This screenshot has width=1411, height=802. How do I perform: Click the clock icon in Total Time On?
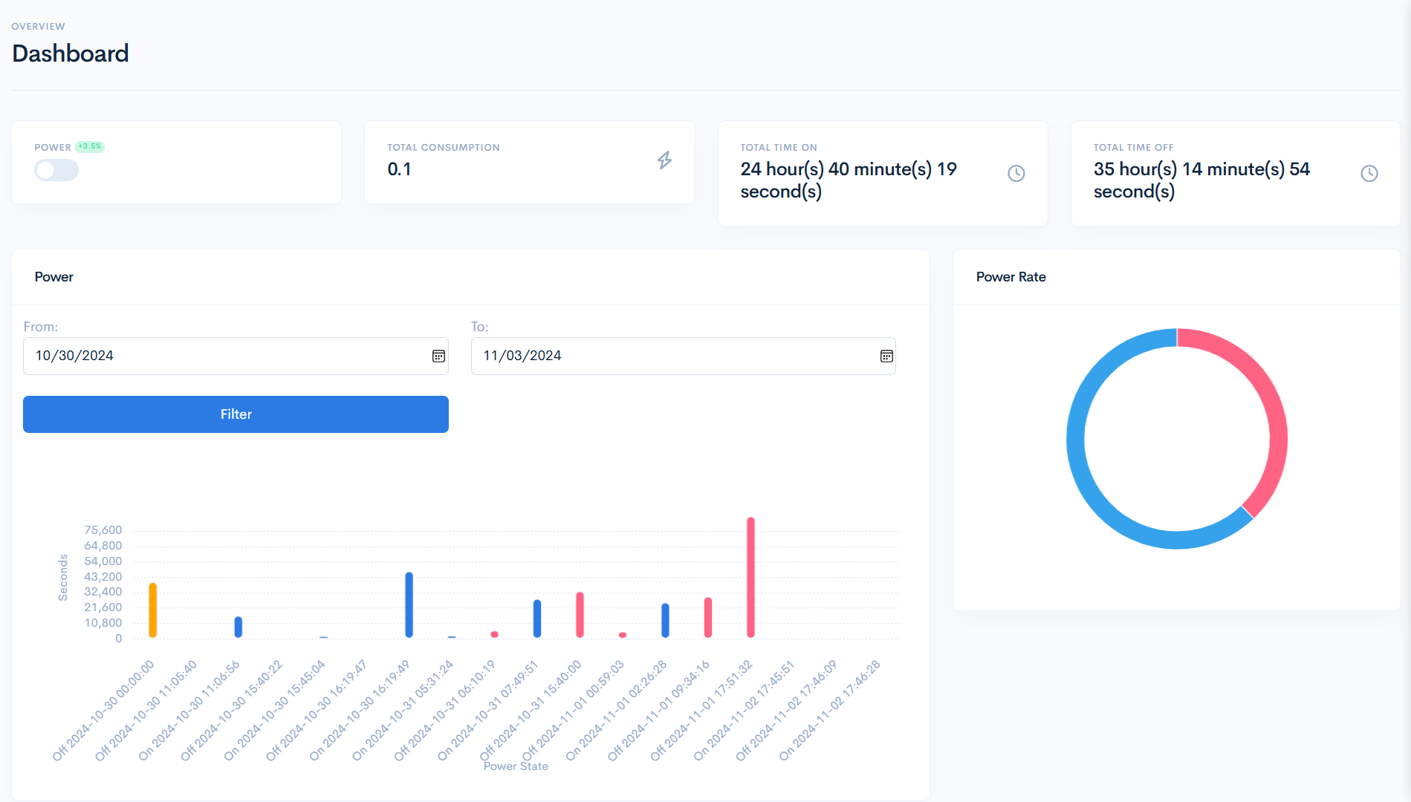coord(1016,173)
